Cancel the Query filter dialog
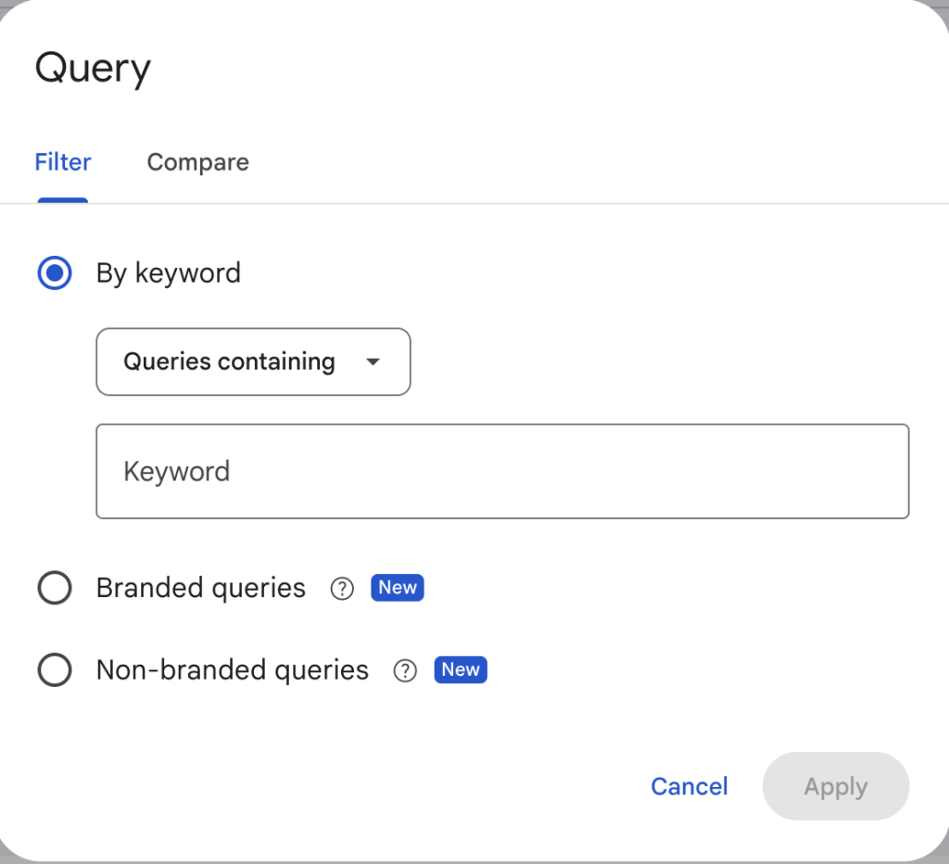Image resolution: width=949 pixels, height=864 pixels. click(689, 786)
